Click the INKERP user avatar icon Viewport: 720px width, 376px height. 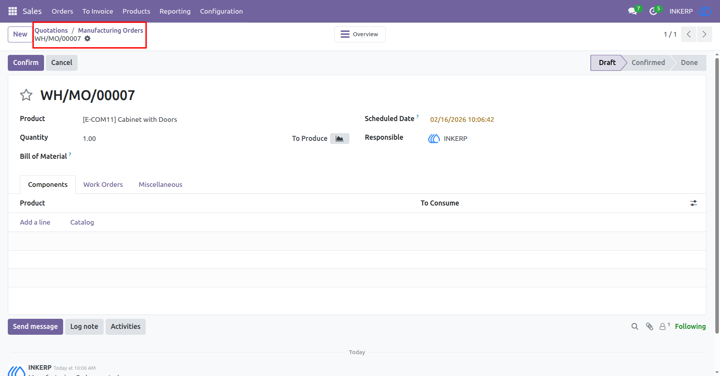coord(705,11)
